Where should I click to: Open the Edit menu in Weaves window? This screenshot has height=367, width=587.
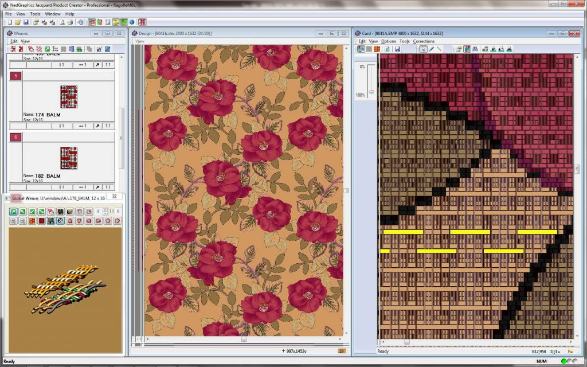(14, 41)
